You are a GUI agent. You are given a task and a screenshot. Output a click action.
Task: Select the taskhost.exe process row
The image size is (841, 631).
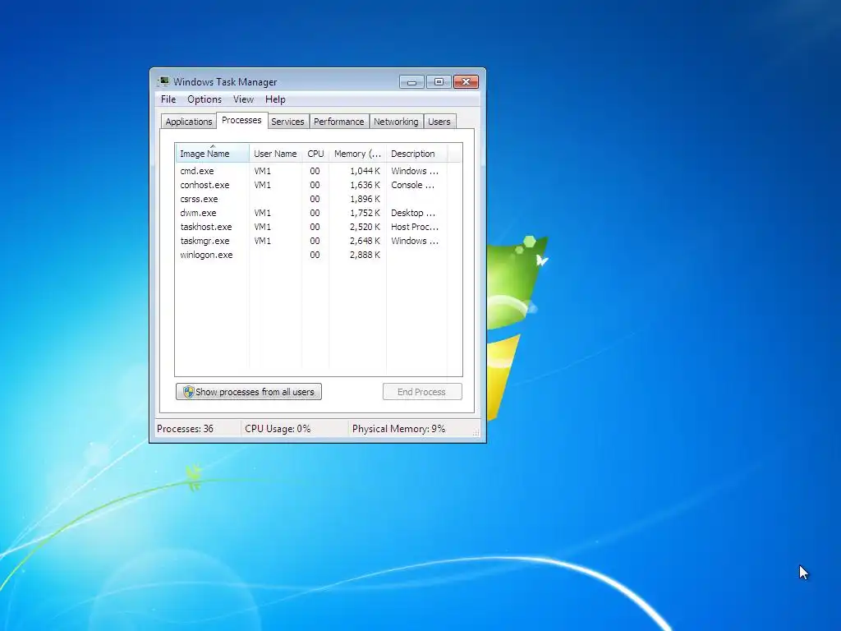319,227
